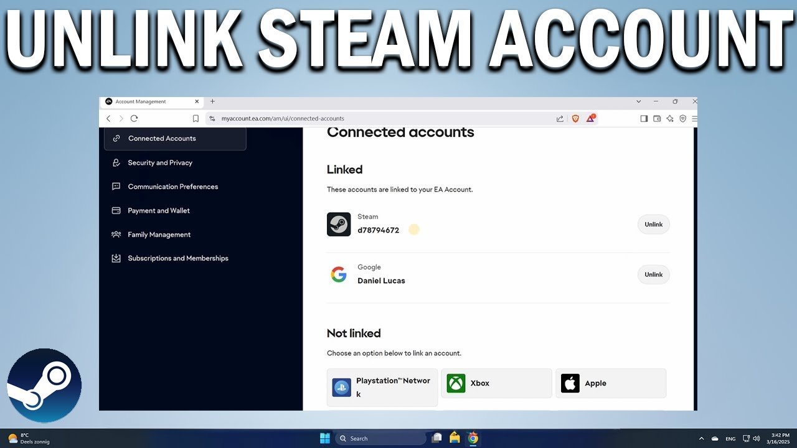Screen dimensions: 797x448
Task: Expand the system tray hidden icons
Action: point(701,439)
